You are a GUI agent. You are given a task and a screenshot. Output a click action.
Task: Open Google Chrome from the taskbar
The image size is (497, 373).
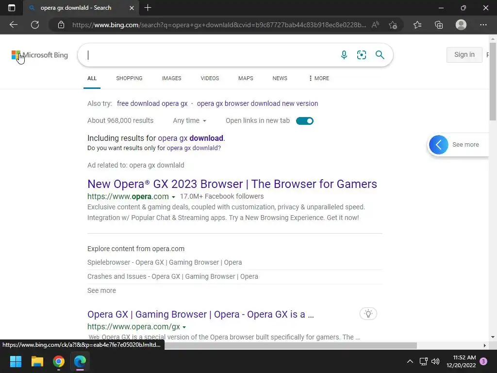(59, 361)
